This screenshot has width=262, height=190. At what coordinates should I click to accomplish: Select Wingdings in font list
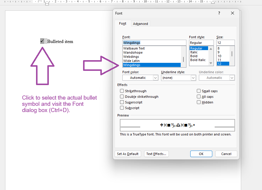click(x=152, y=65)
